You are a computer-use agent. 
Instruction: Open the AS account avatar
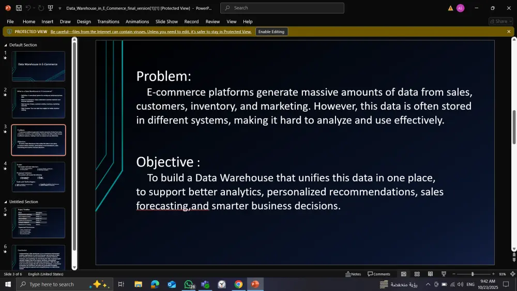460,8
